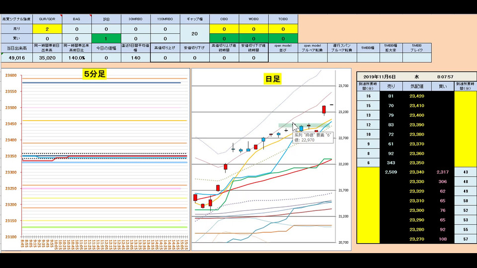
Task: Click the BAG header cell
Action: [77, 19]
